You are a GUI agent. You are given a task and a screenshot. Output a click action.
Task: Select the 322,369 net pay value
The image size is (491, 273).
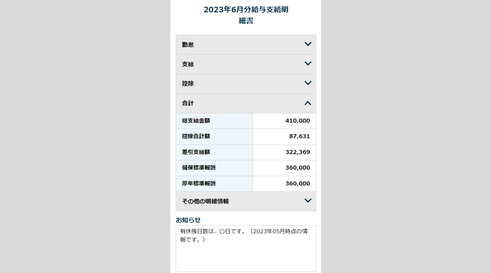[x=298, y=152]
